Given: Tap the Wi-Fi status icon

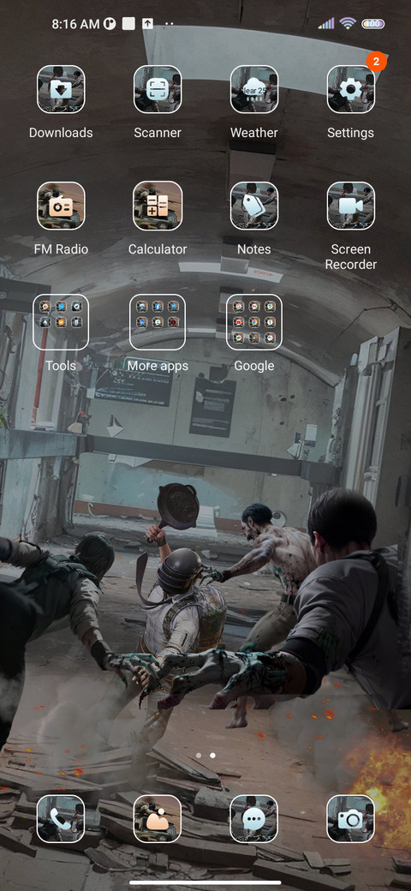Looking at the screenshot, I should [348, 23].
